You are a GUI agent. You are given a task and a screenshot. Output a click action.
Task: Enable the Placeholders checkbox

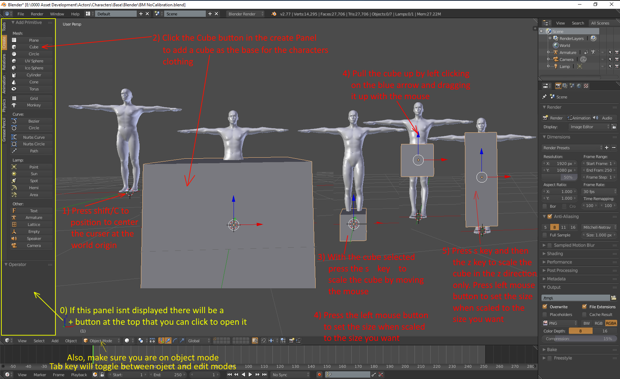545,315
